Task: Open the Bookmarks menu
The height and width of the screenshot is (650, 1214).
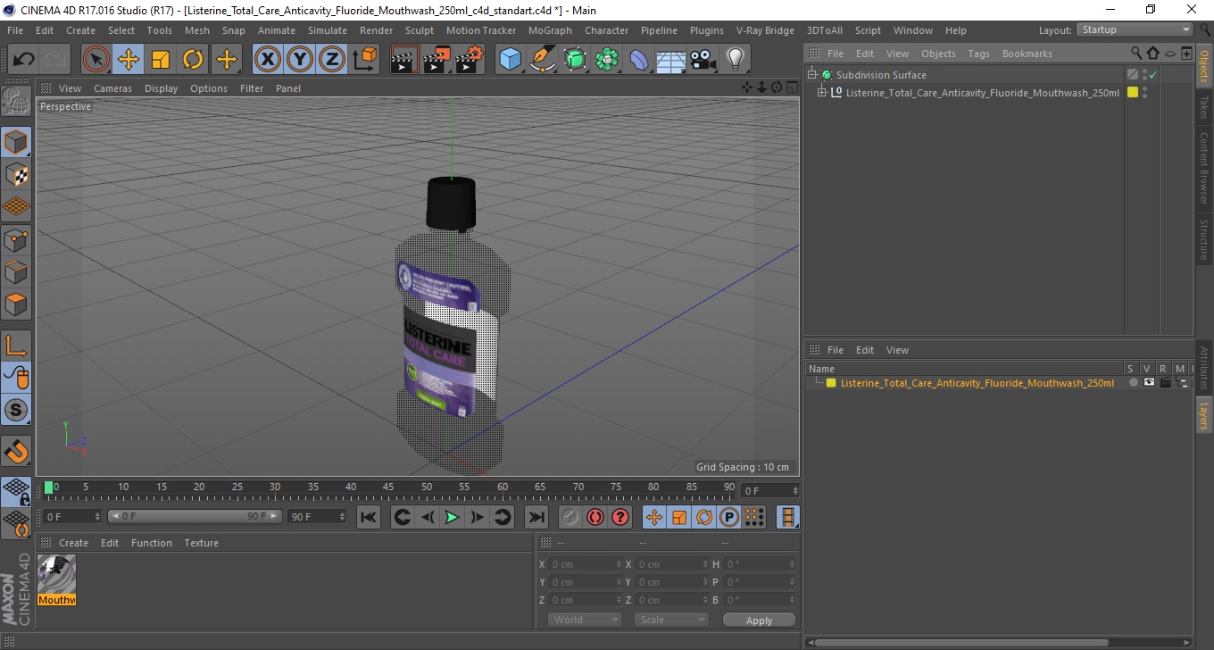Action: click(1027, 54)
